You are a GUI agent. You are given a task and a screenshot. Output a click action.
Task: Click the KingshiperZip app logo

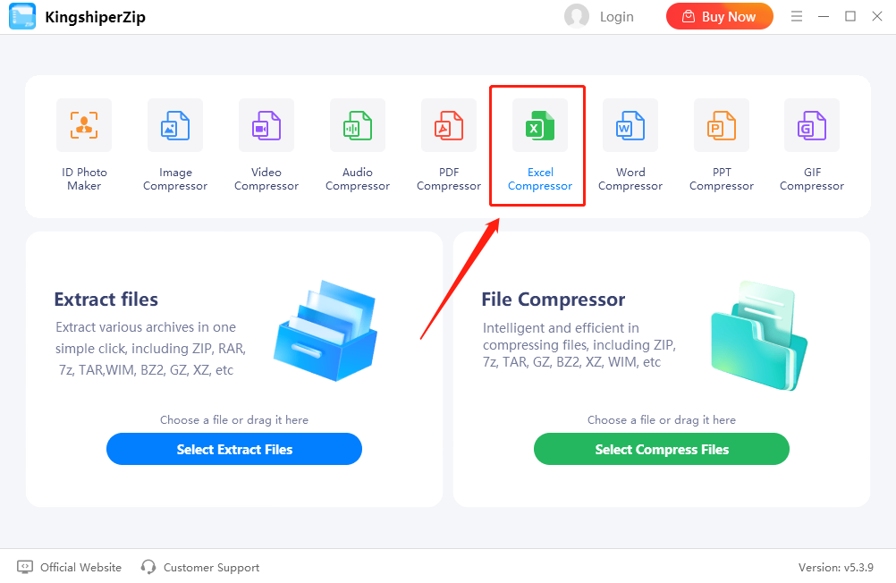tap(22, 16)
